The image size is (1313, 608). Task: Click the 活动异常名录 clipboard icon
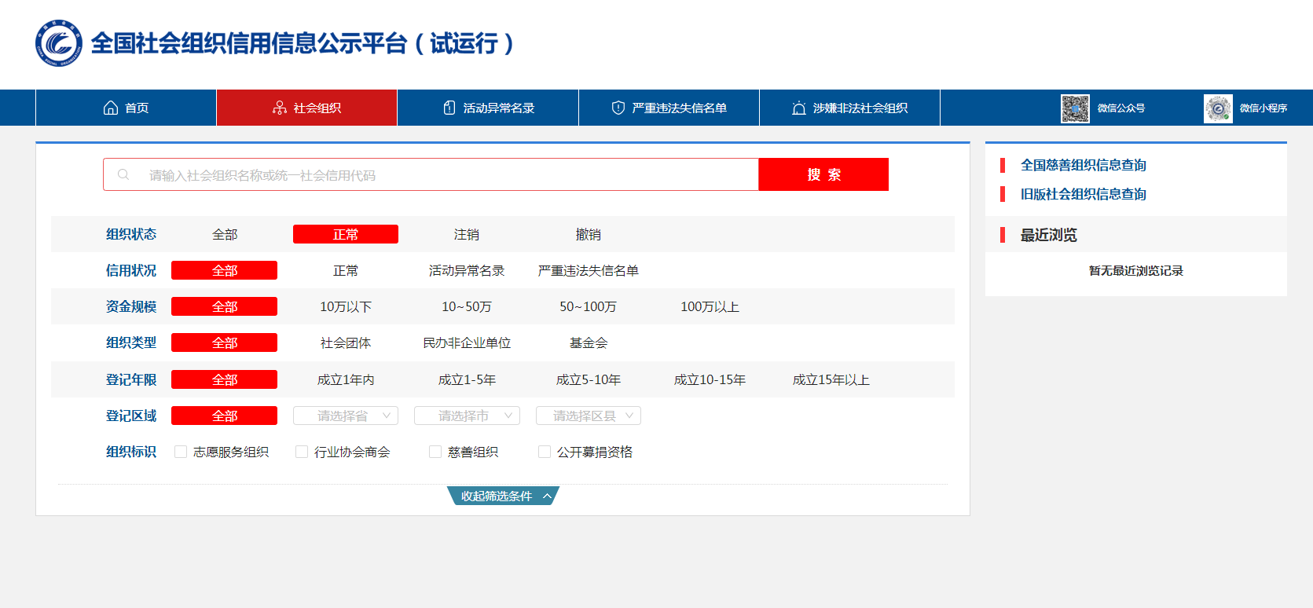(x=449, y=108)
